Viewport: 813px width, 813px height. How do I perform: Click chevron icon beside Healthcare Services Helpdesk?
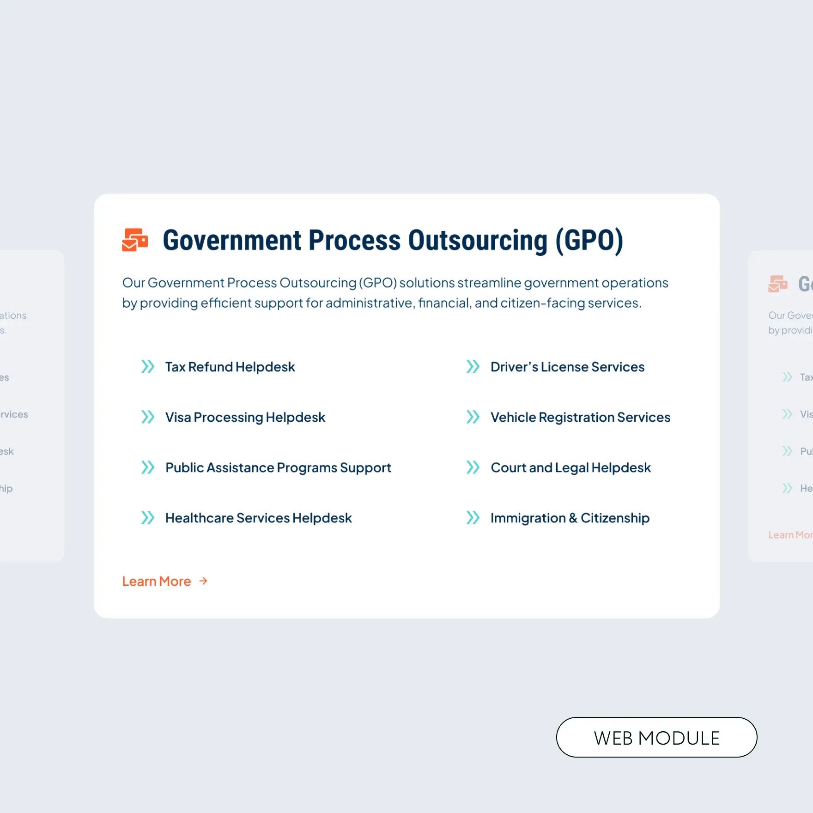coord(148,518)
